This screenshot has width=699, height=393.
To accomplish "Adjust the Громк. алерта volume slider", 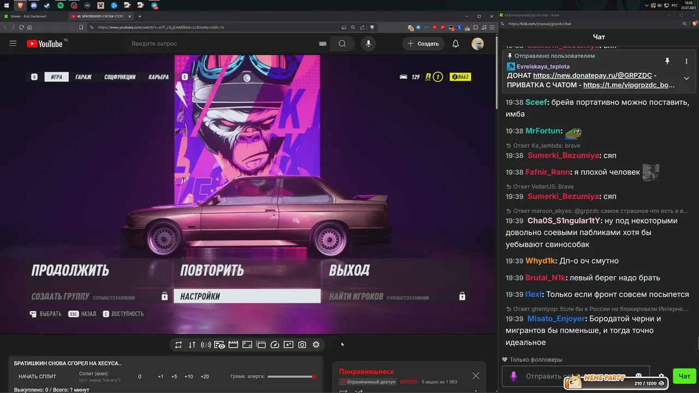I will click(291, 377).
